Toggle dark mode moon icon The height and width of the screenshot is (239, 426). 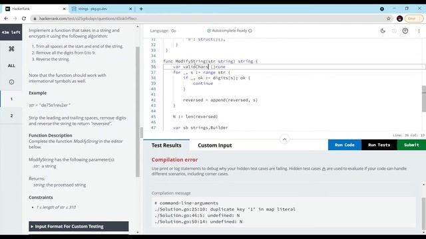pos(383,31)
